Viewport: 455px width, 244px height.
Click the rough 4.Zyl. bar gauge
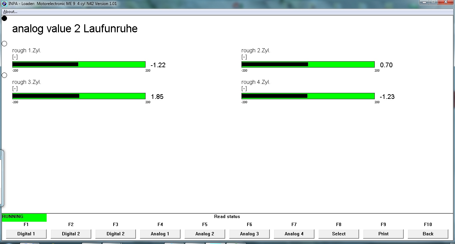pyautogui.click(x=308, y=96)
